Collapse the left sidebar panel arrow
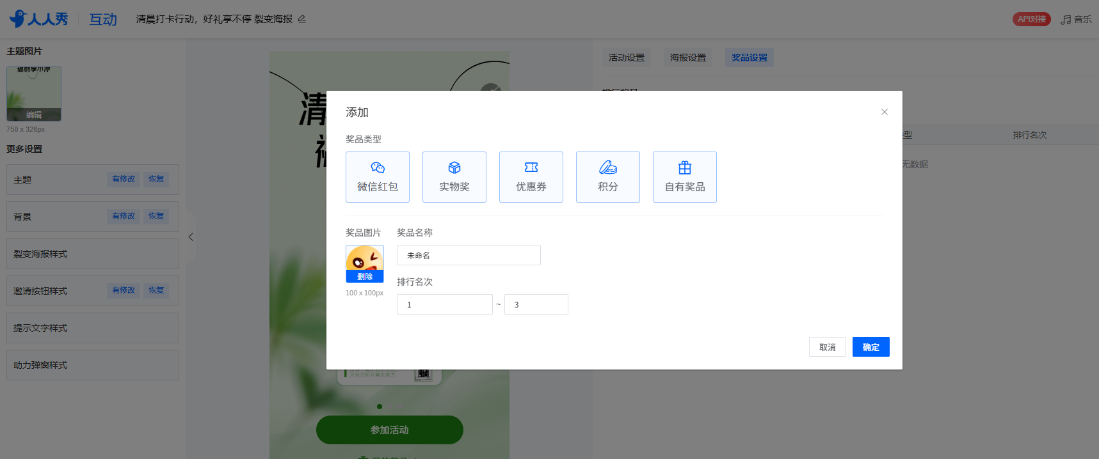This screenshot has width=1099, height=459. click(191, 237)
